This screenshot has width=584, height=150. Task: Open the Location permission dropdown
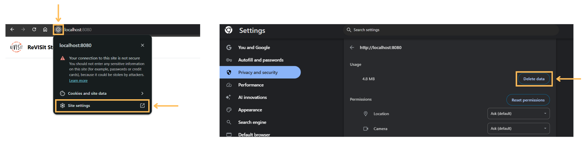(518, 114)
